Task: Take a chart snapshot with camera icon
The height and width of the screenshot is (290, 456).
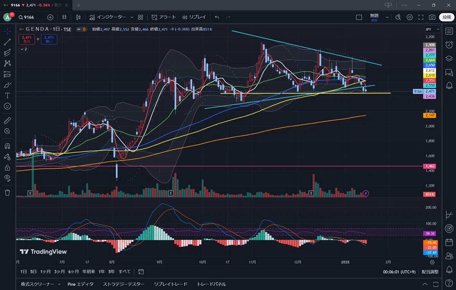Action: pyautogui.click(x=432, y=17)
